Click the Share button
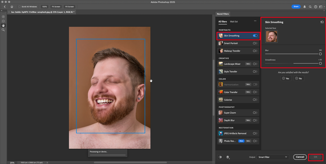This screenshot has width=326, height=164. (x=296, y=7)
